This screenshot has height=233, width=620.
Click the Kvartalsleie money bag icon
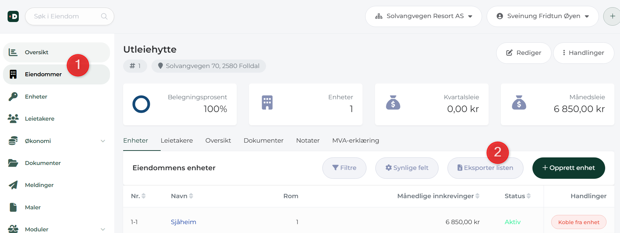point(393,103)
